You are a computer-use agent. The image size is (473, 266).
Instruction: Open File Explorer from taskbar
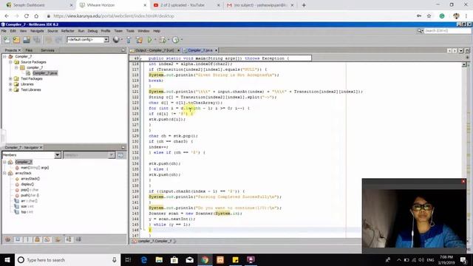point(159,259)
